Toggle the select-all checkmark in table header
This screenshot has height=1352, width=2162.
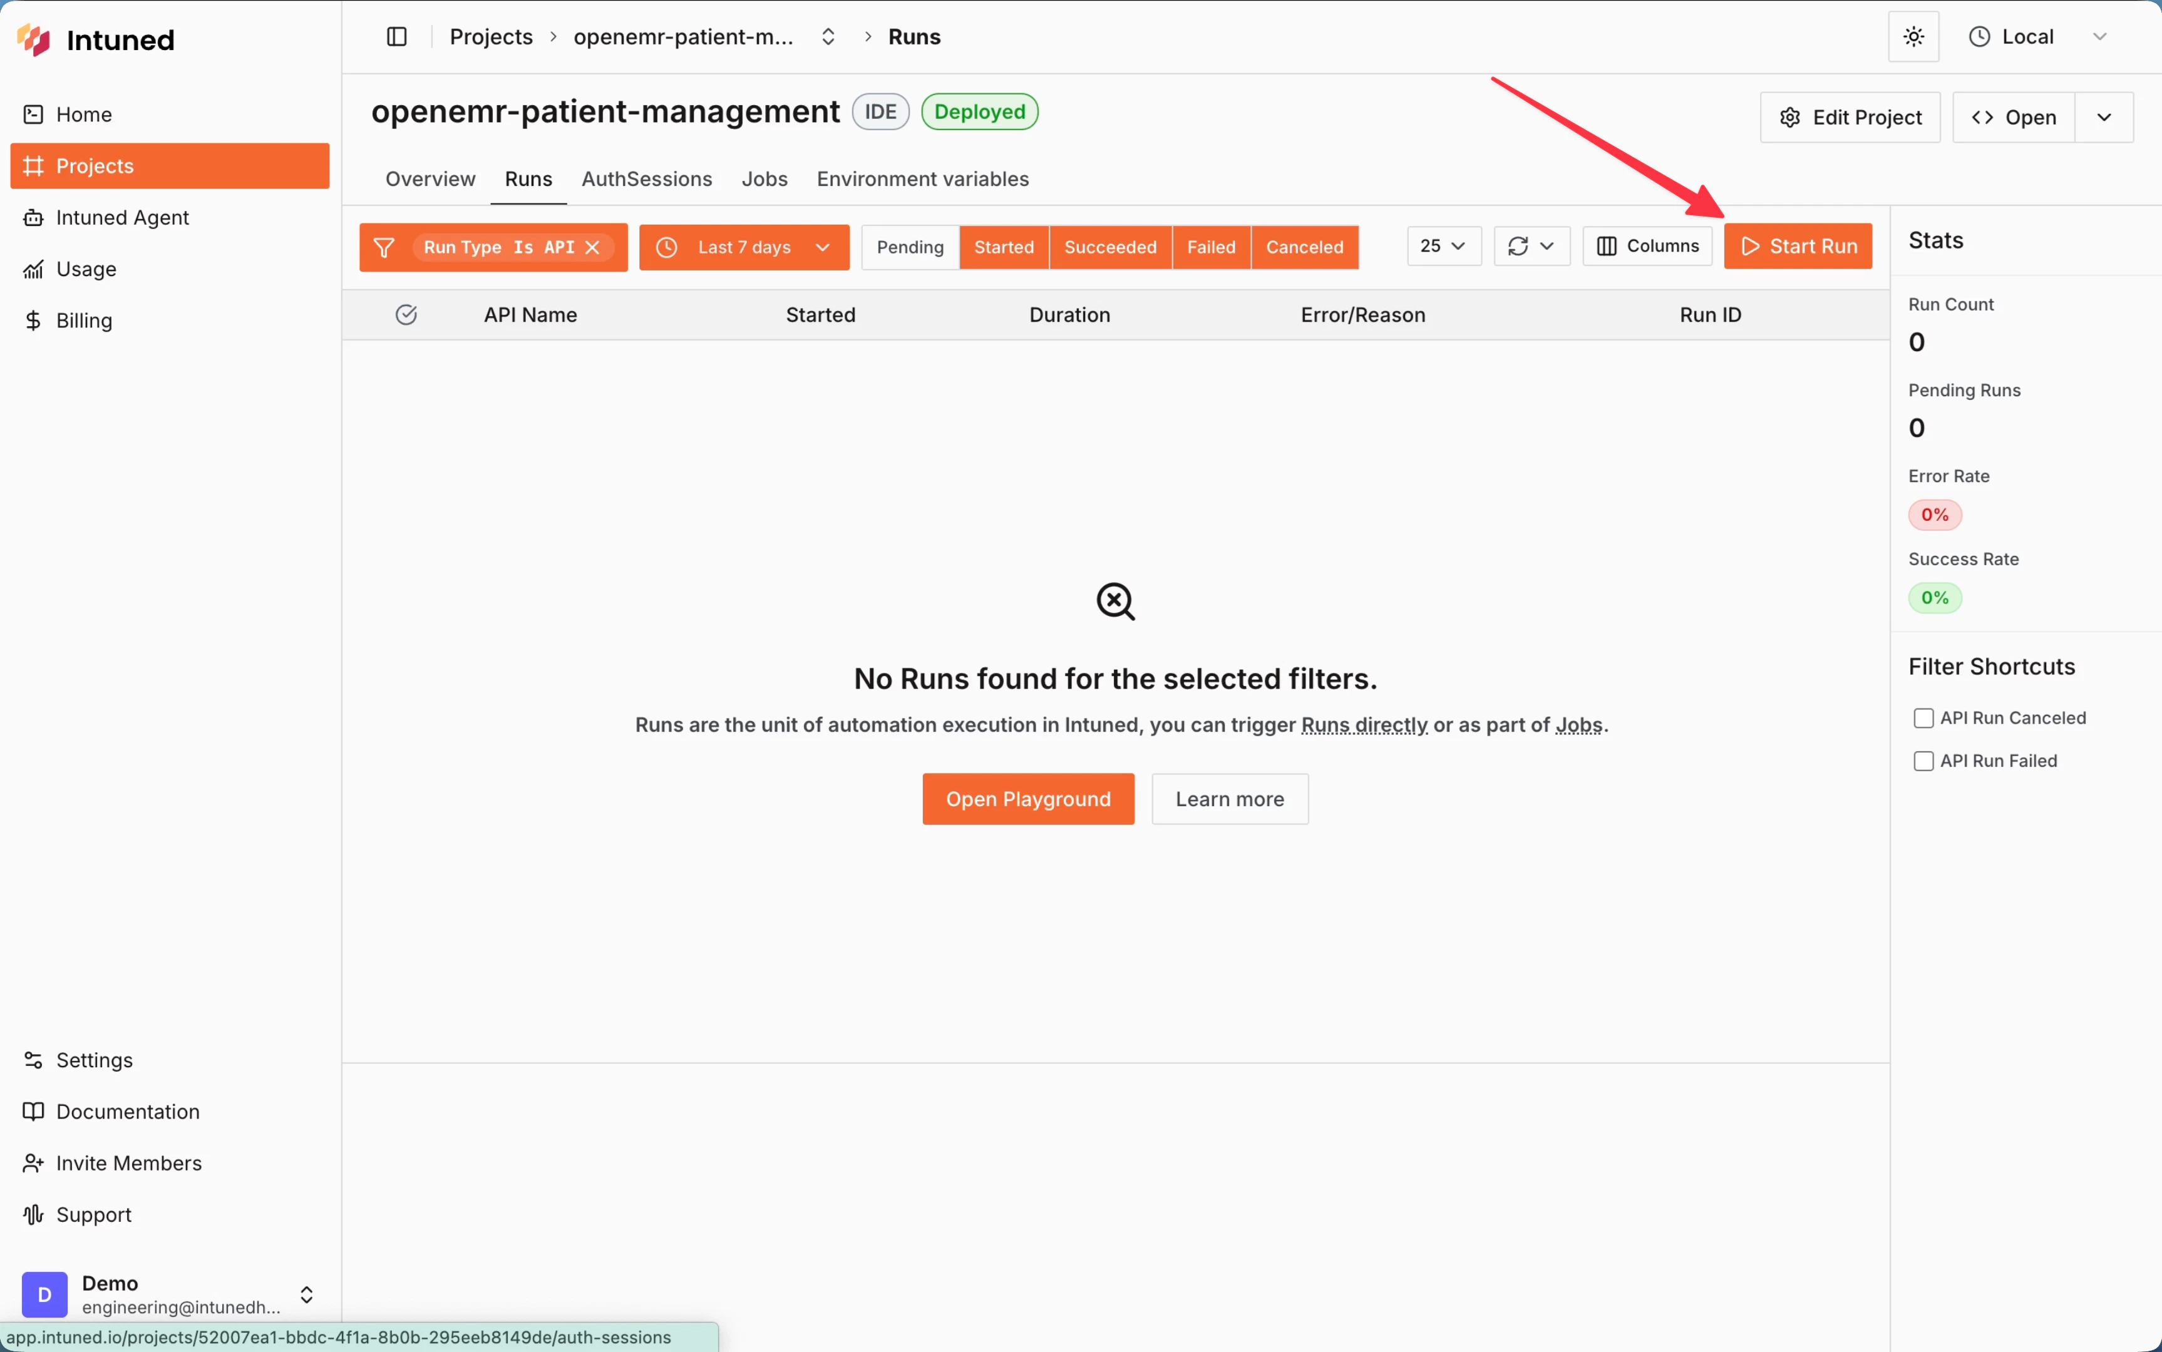coord(407,314)
